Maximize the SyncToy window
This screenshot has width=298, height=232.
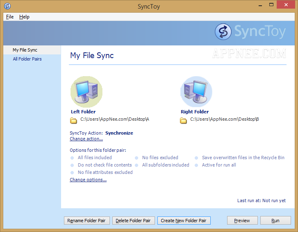pos(271,5)
